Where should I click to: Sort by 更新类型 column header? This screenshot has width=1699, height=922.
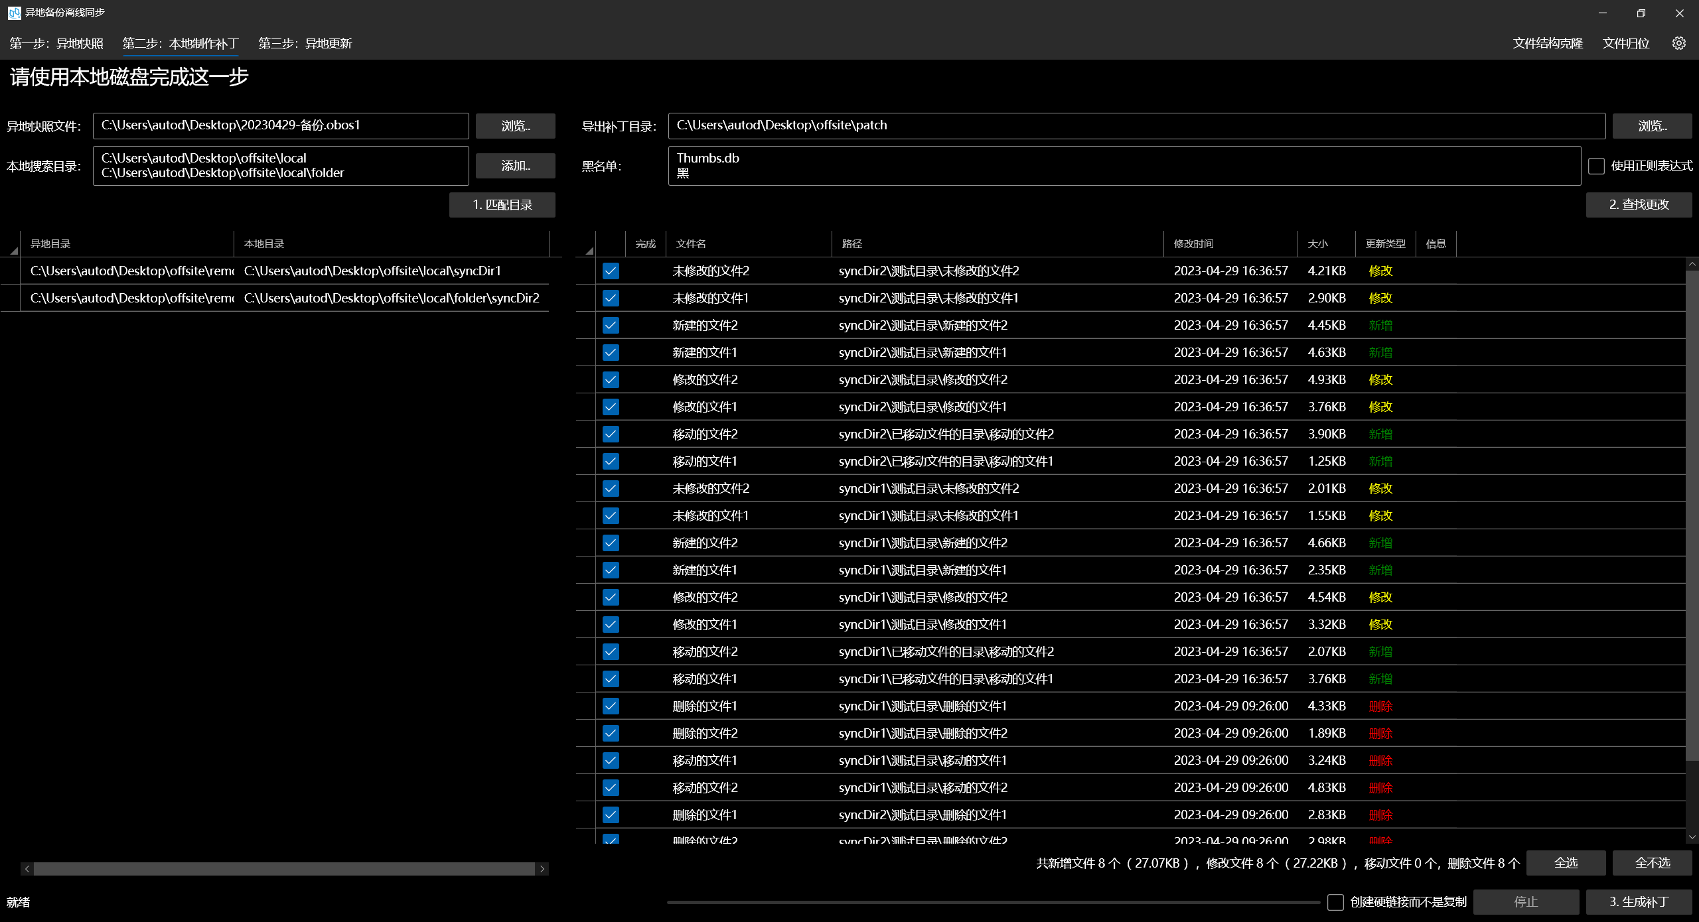pos(1386,243)
